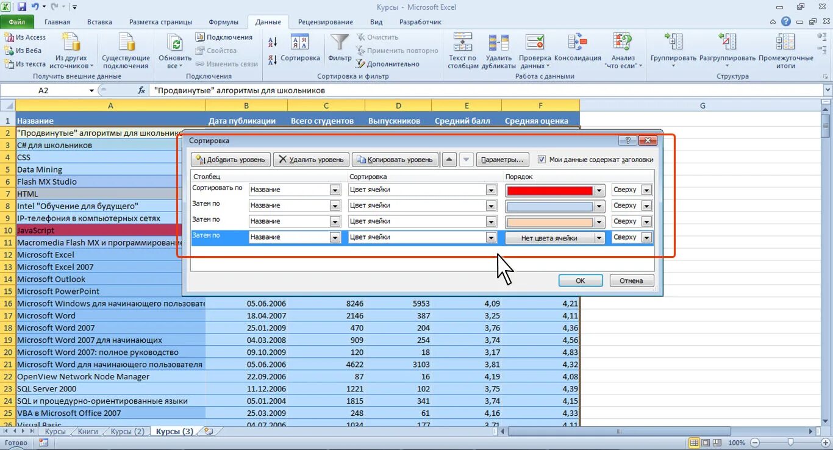This screenshot has width=833, height=450.
Task: Click formula bar input field
Action: (485, 90)
